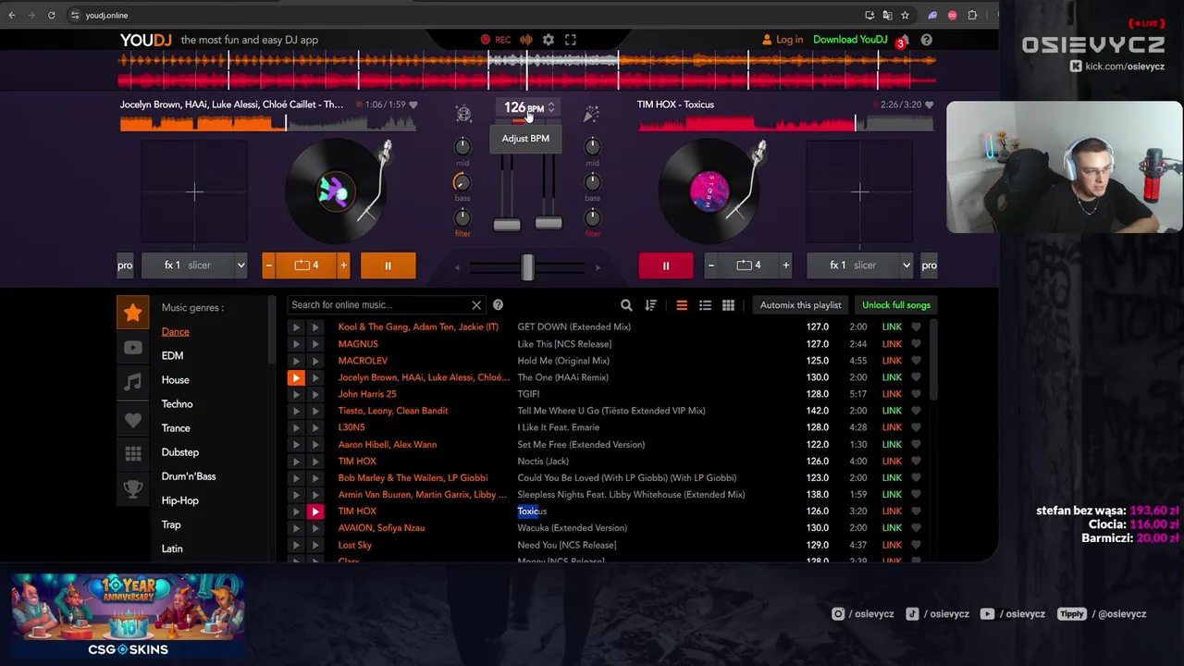The image size is (1184, 666).
Task: Load MAGNUS track to left deck
Action: coord(296,344)
